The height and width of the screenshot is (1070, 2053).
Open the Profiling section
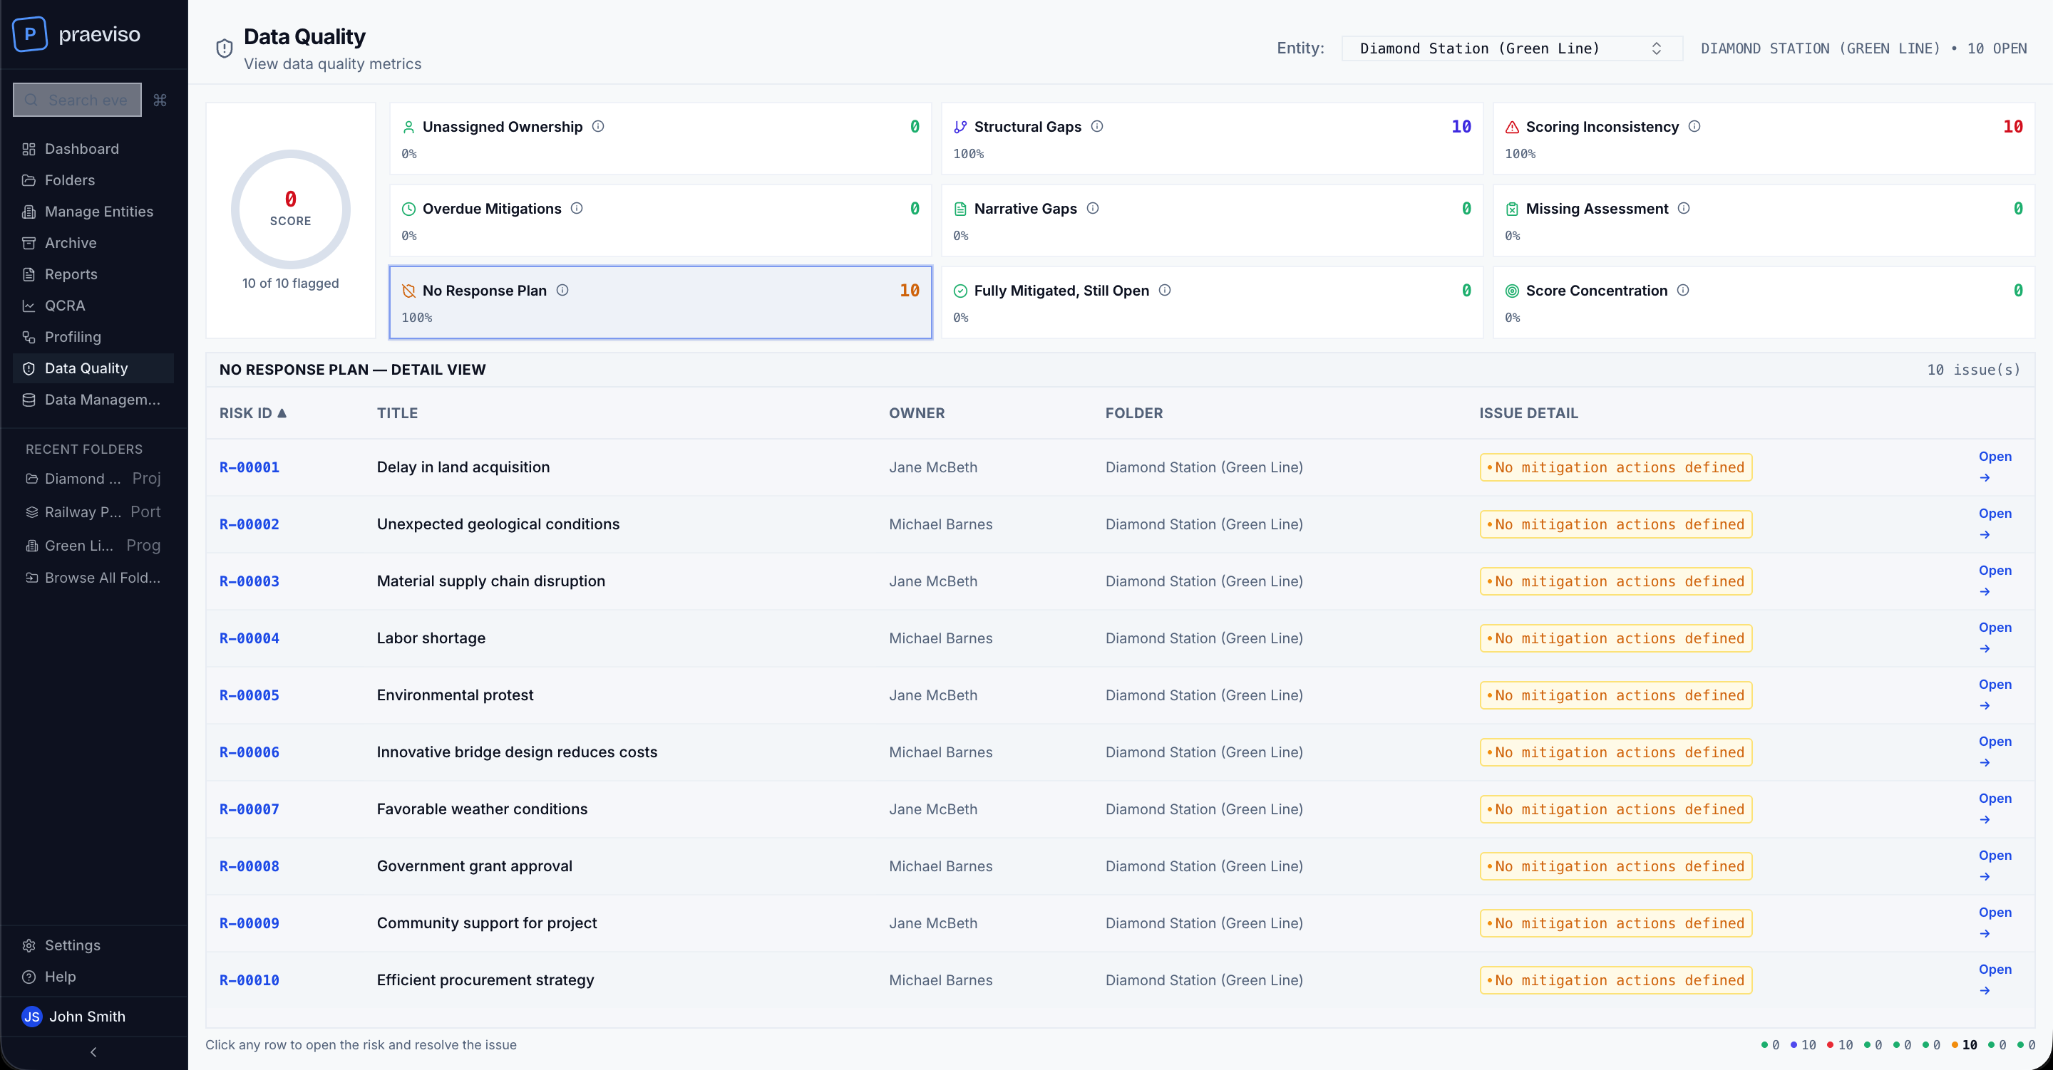73,336
